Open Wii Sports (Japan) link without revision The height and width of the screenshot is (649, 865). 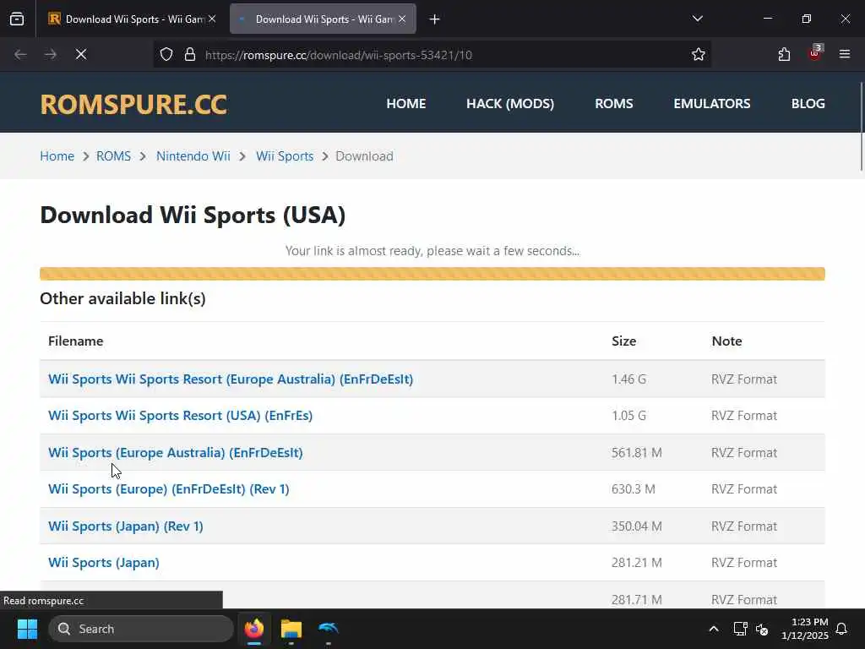tap(104, 562)
